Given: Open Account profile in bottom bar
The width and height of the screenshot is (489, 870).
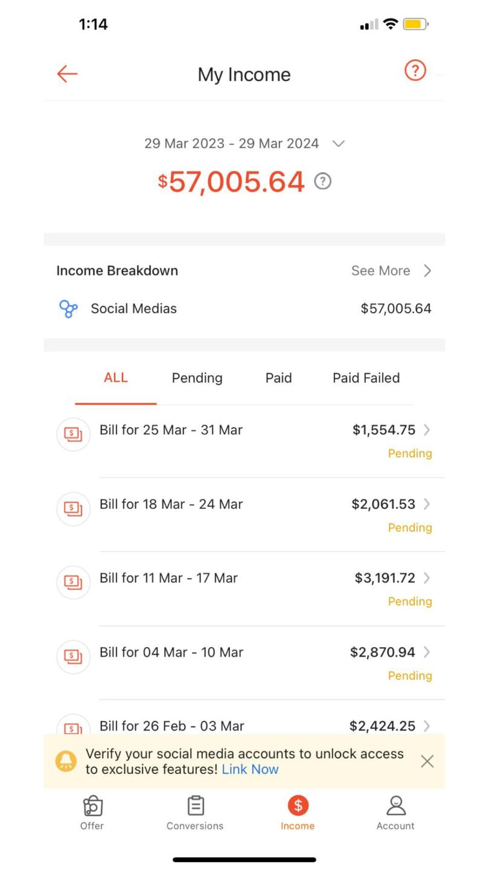Looking at the screenshot, I should click(x=395, y=813).
